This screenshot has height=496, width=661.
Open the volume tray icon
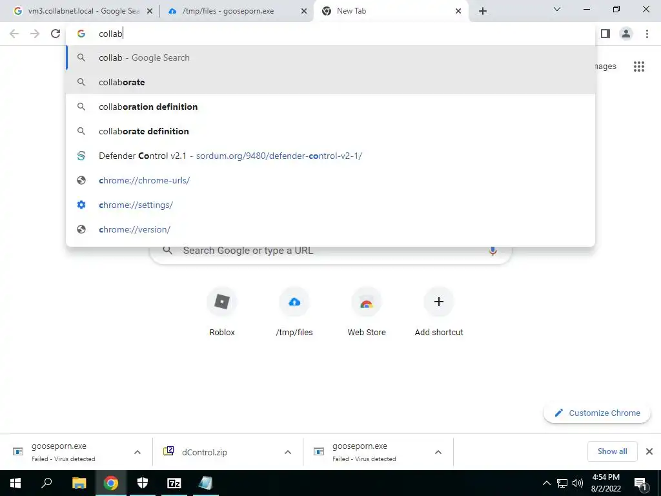coord(578,483)
